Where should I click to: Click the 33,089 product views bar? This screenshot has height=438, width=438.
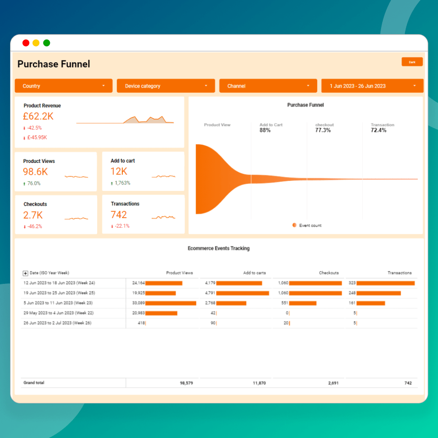coord(171,304)
